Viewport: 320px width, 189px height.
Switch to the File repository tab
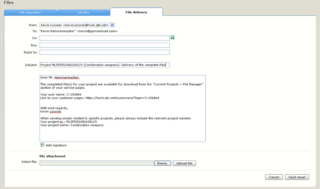[x=30, y=13]
